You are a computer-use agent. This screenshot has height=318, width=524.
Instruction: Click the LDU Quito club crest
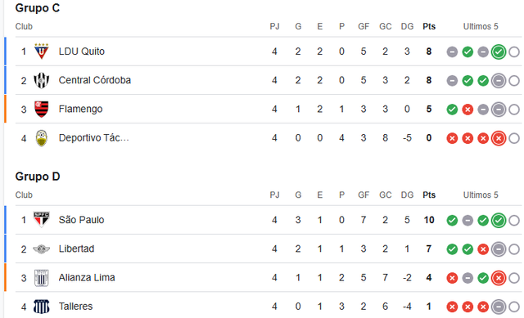(42, 52)
